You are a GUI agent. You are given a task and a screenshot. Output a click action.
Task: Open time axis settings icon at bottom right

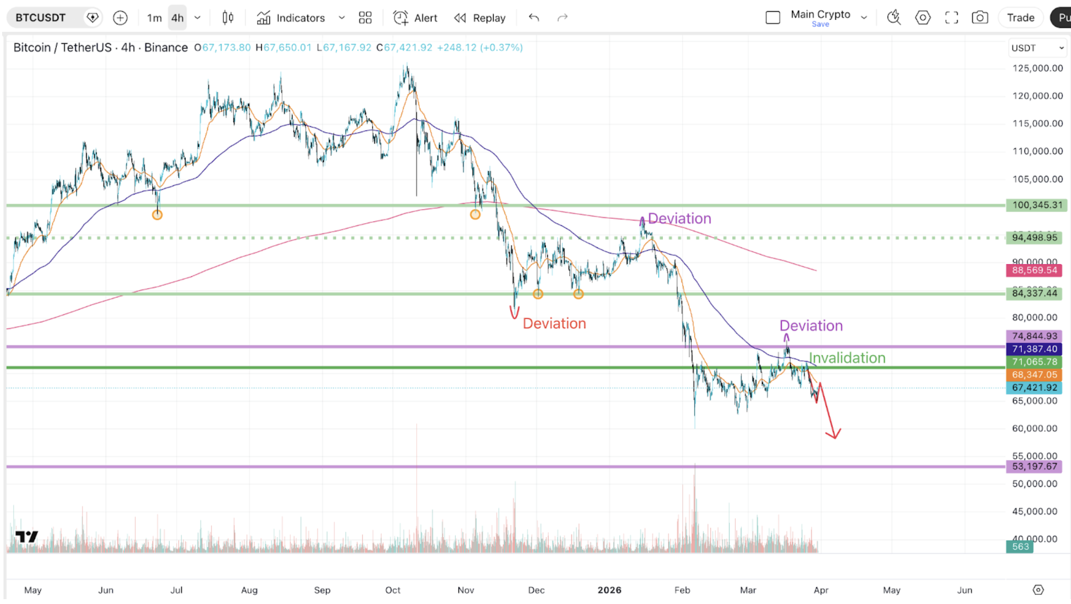[x=1038, y=590]
